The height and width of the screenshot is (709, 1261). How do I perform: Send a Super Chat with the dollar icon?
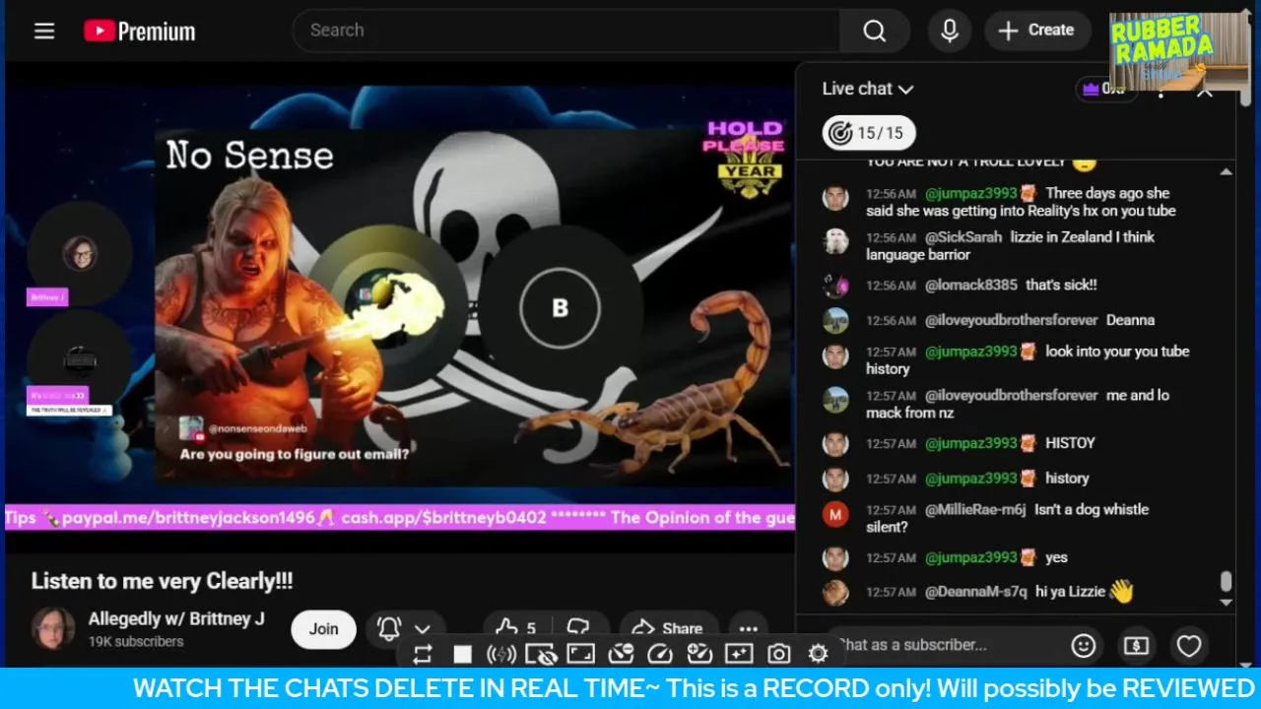pyautogui.click(x=1136, y=646)
